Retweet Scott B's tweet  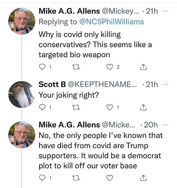click(76, 108)
